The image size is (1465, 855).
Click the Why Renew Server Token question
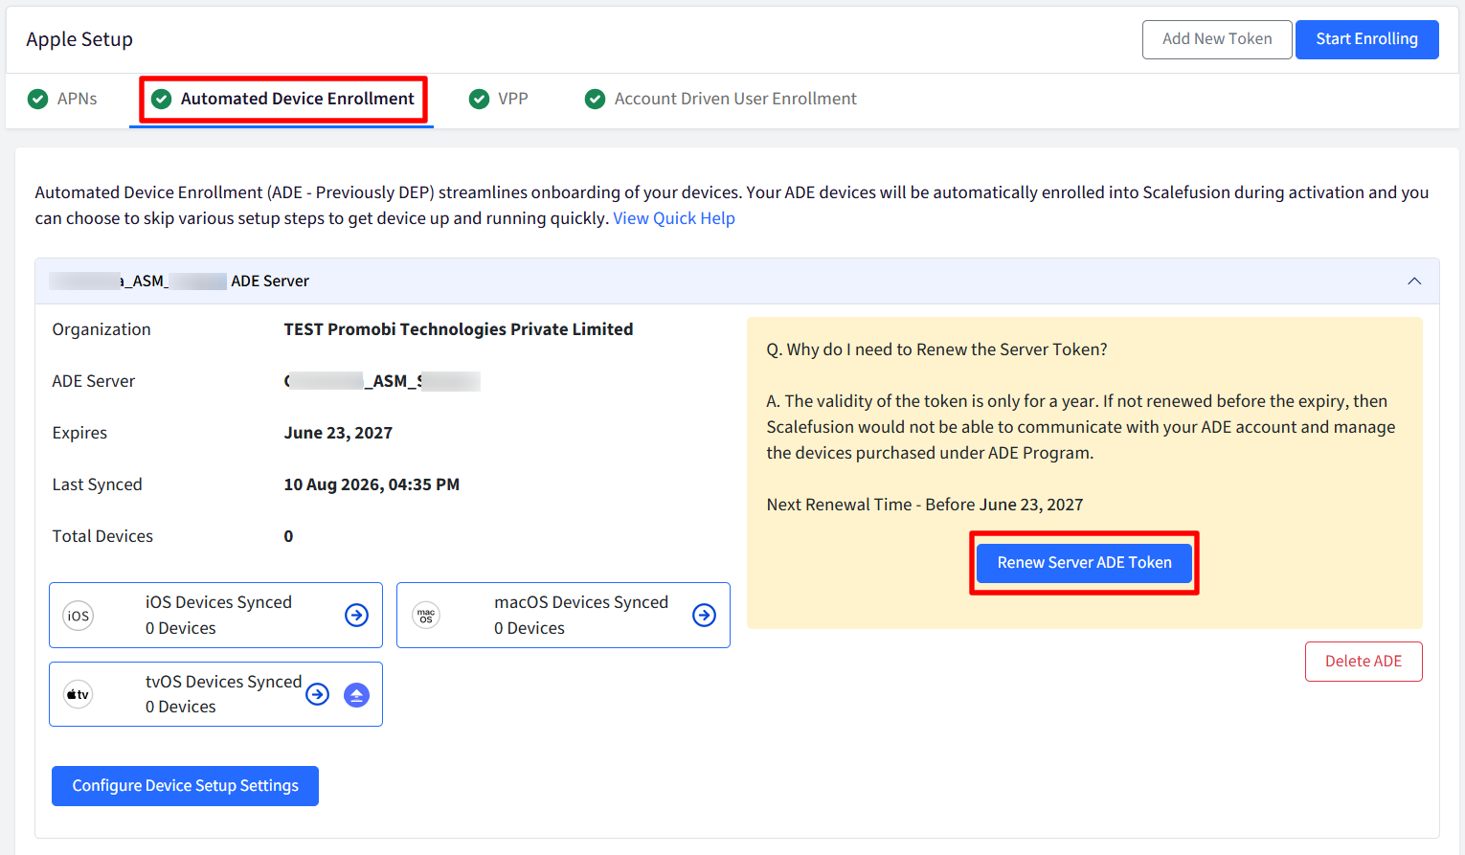936,349
